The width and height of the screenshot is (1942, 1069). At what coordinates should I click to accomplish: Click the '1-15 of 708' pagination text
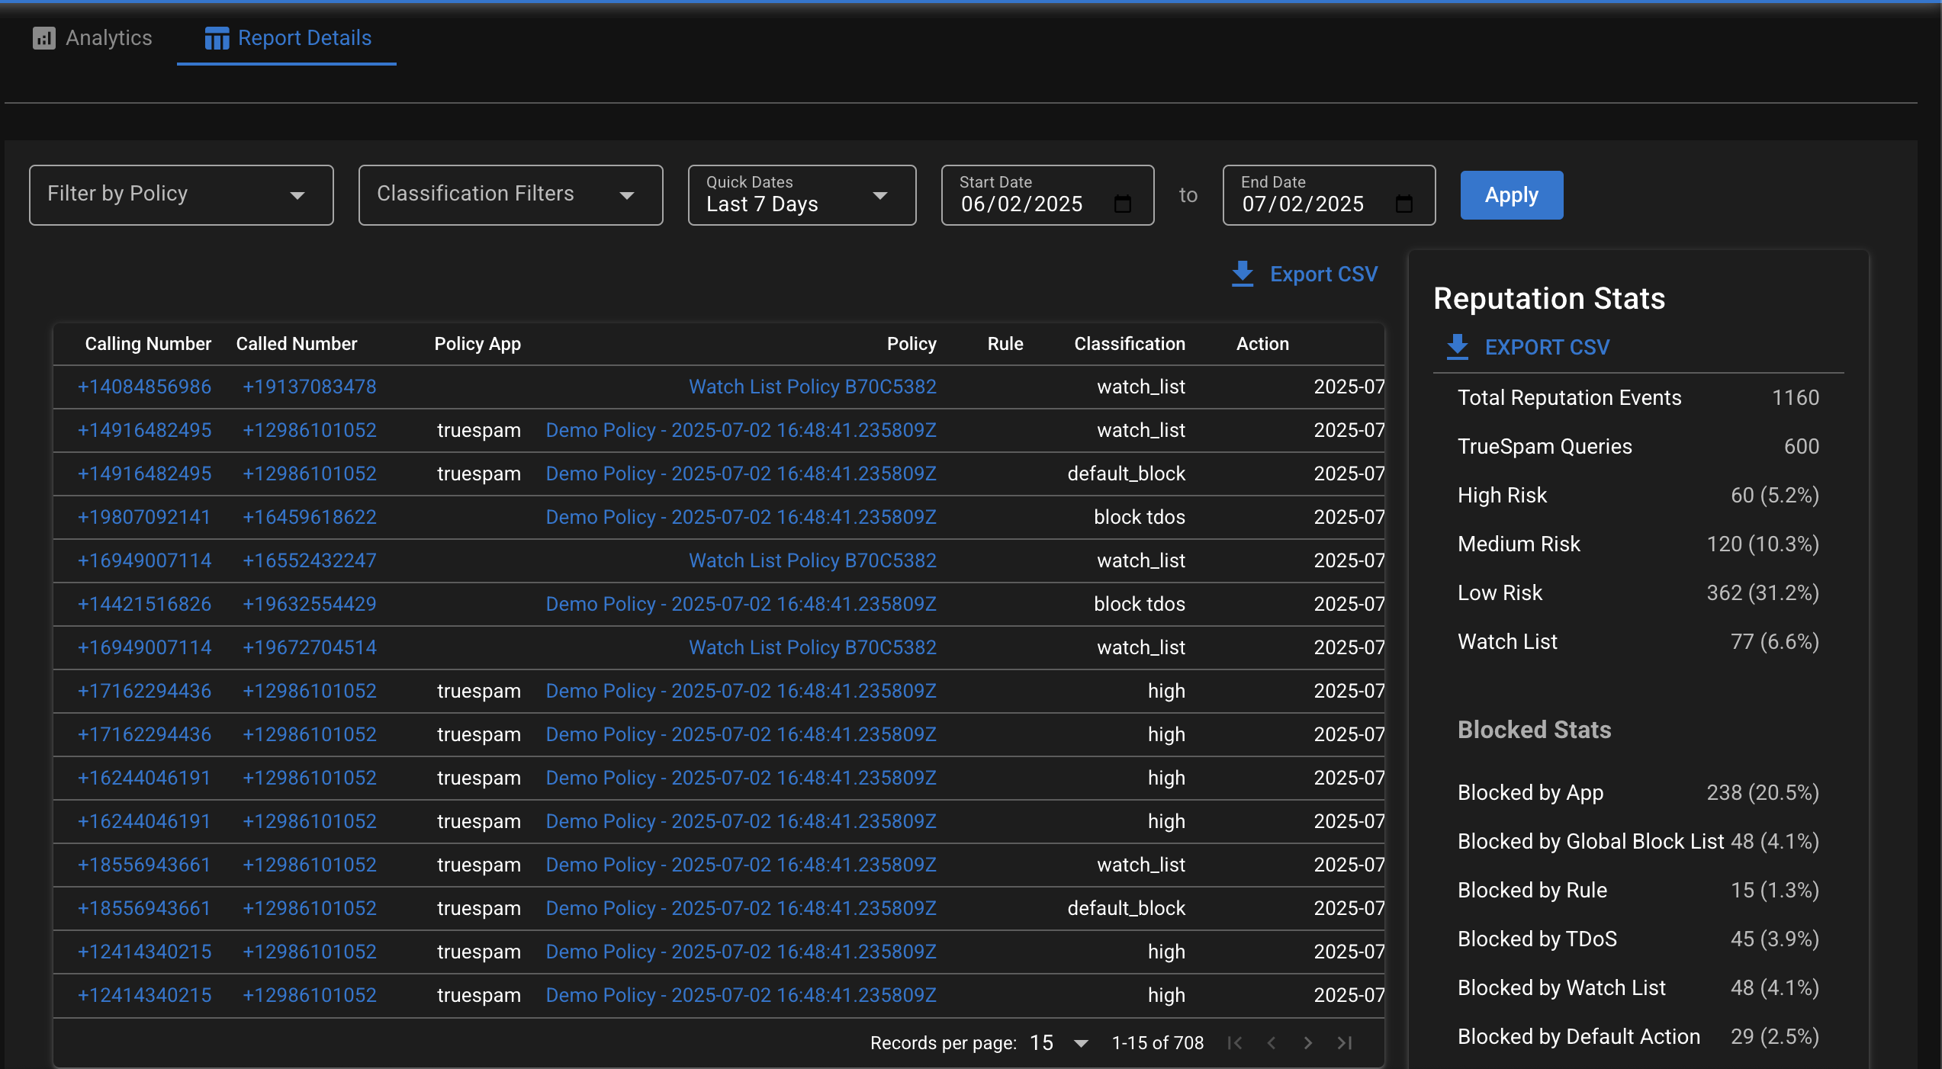click(x=1157, y=1043)
